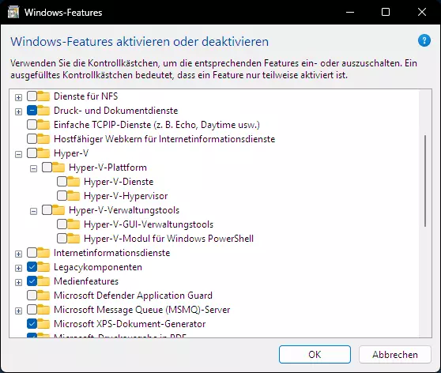The height and width of the screenshot is (373, 441).
Task: Click the folder icon next to Internetinformationsdienste
Action: pyautogui.click(x=43, y=252)
